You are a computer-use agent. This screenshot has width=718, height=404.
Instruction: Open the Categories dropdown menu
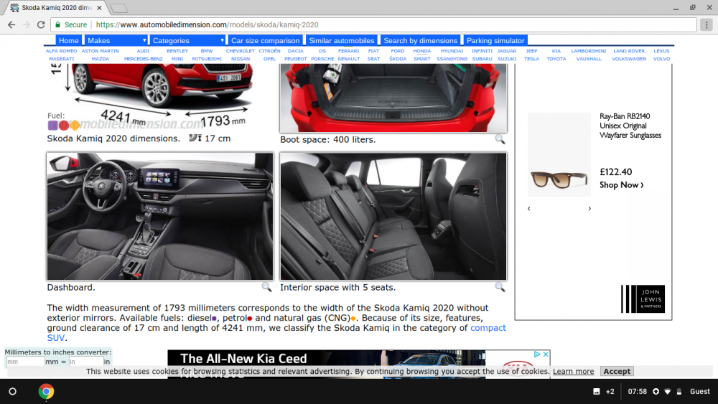pyautogui.click(x=187, y=40)
